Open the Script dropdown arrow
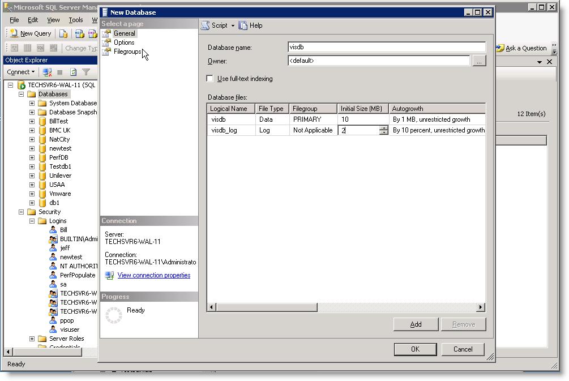The height and width of the screenshot is (381, 569). (x=233, y=26)
